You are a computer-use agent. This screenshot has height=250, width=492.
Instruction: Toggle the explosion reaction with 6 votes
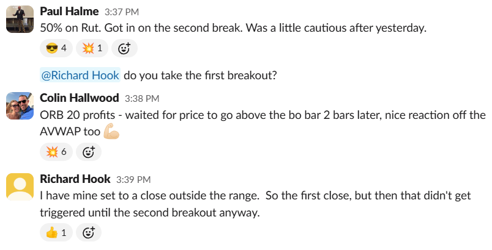[55, 152]
